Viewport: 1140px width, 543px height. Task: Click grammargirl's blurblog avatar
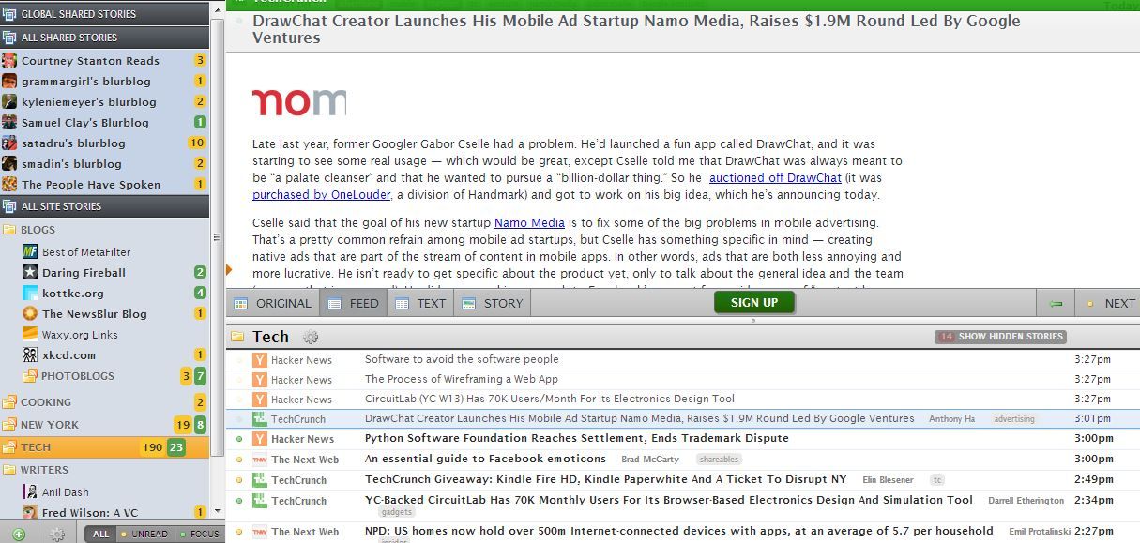tap(9, 81)
